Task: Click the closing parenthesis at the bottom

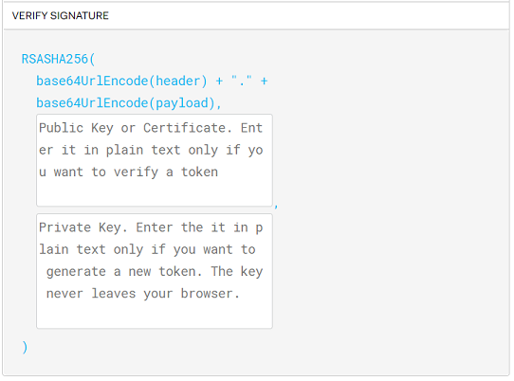Action: tap(25, 347)
